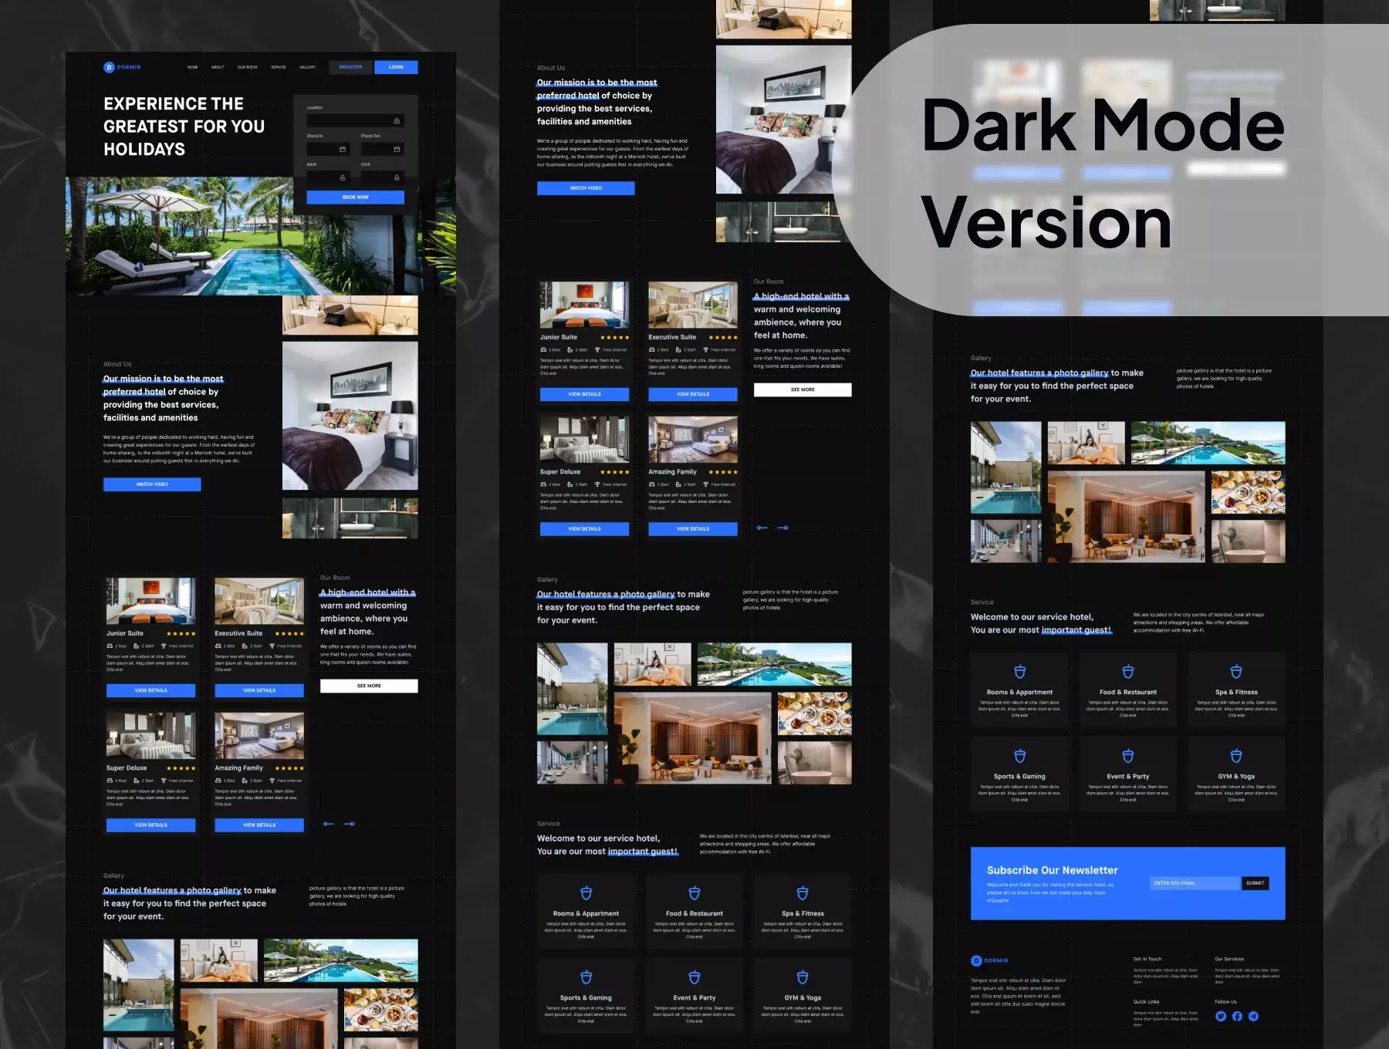Click the Rooms & Appartment icon in the middle page
The width and height of the screenshot is (1389, 1049).
[586, 893]
